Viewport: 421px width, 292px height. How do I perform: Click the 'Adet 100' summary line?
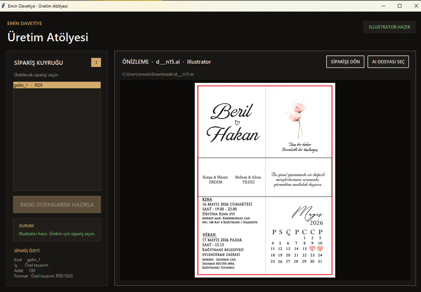point(25,271)
